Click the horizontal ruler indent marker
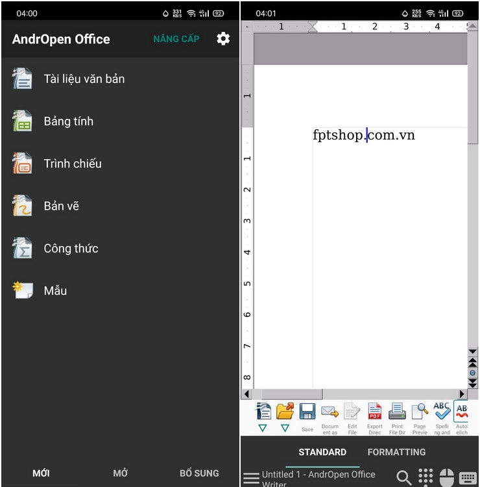The height and width of the screenshot is (487, 480). pos(313,27)
